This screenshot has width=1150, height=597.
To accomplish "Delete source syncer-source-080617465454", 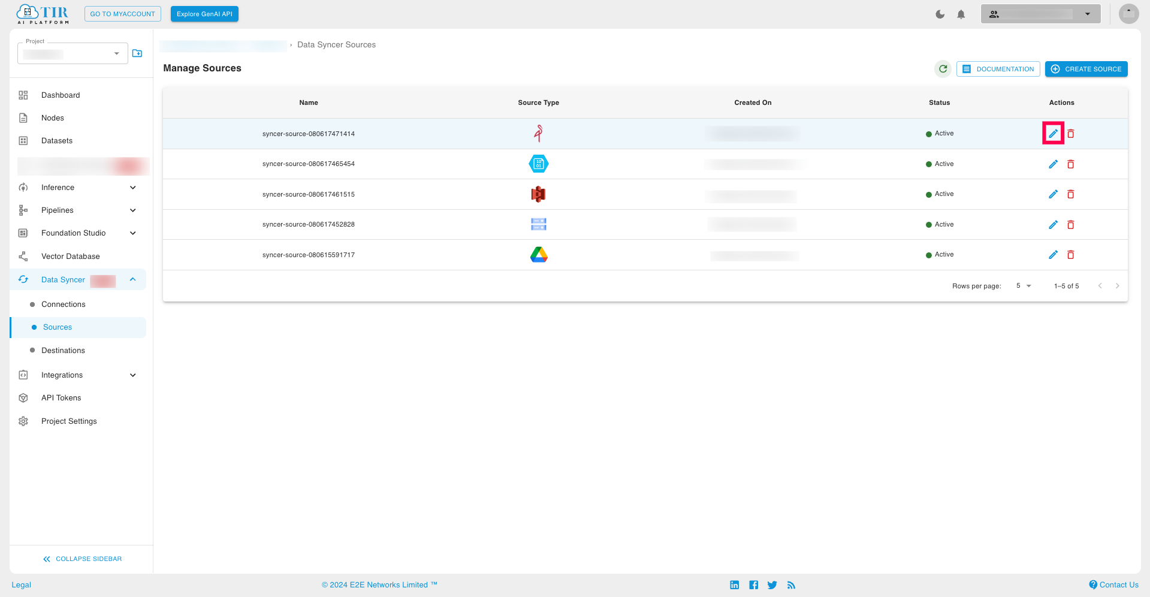I will pos(1071,164).
